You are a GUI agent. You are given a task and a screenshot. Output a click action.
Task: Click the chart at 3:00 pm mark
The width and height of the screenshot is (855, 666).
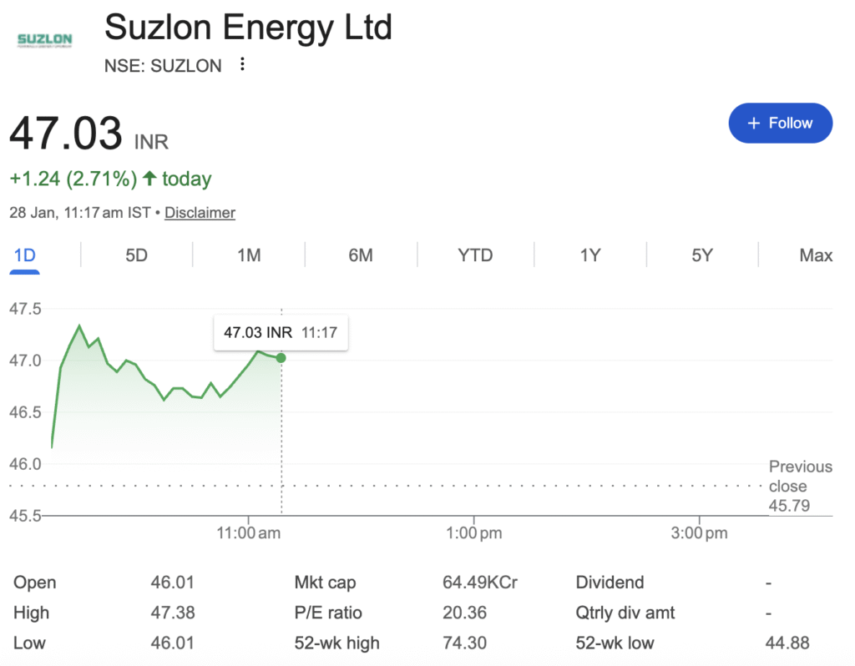point(699,417)
